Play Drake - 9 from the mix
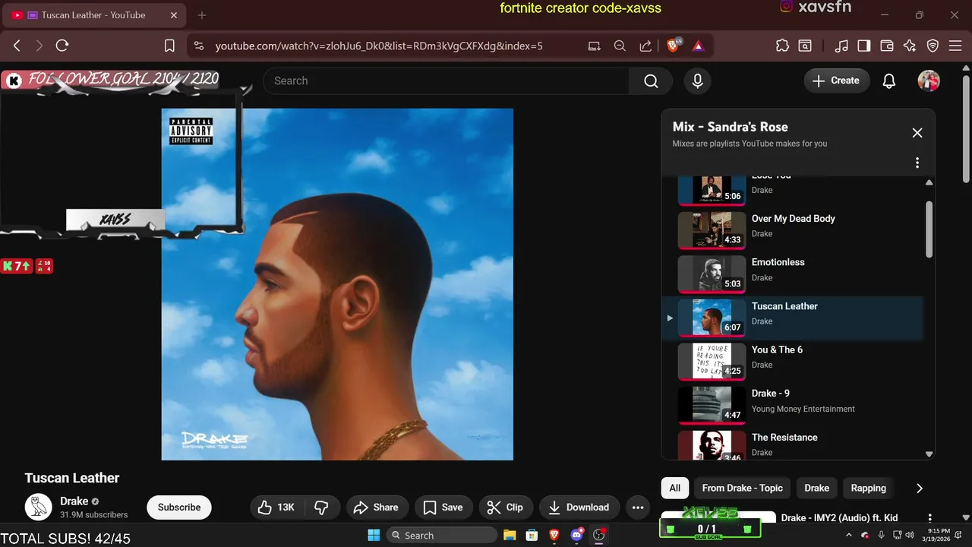The image size is (972, 547). [x=793, y=404]
